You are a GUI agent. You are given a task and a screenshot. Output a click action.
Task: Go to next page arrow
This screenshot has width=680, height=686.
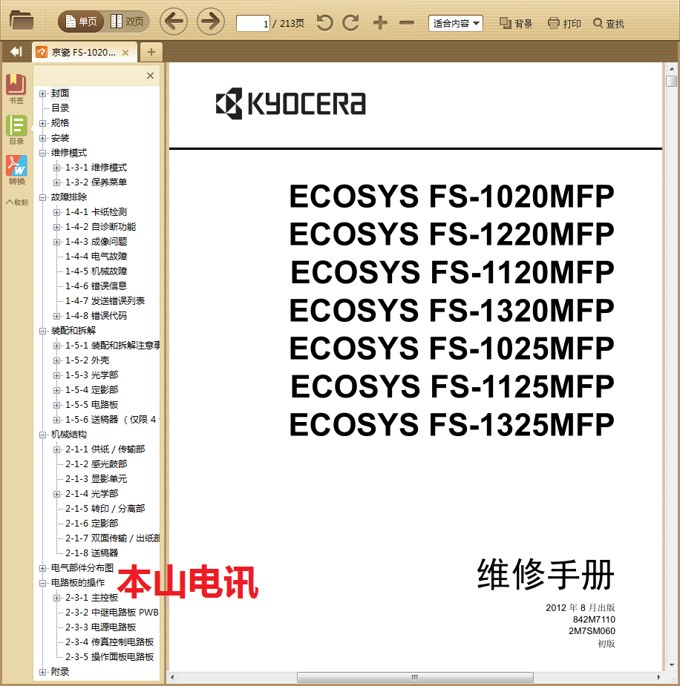[211, 22]
